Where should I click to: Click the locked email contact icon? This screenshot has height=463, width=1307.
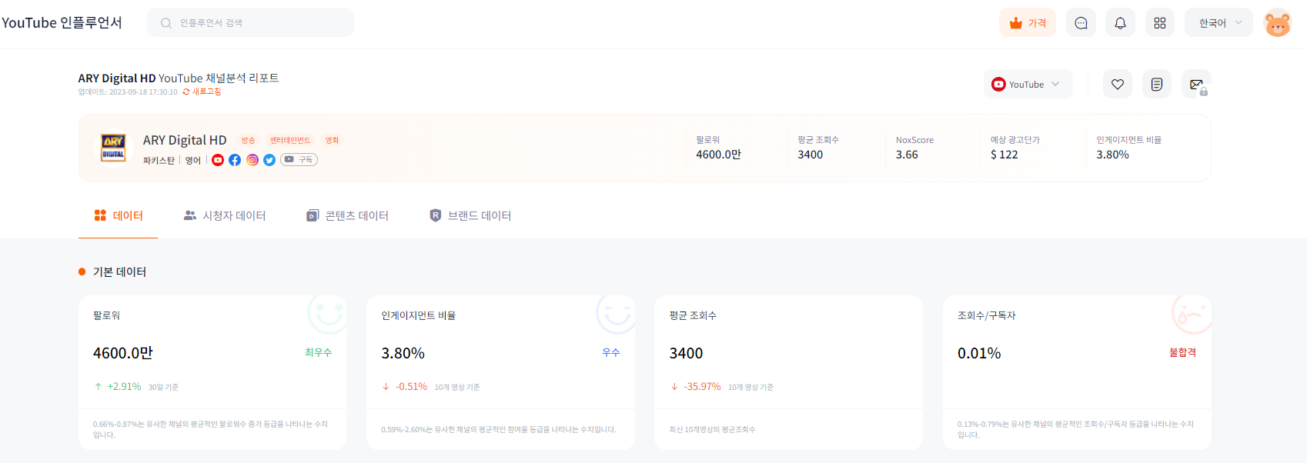[x=1196, y=84]
